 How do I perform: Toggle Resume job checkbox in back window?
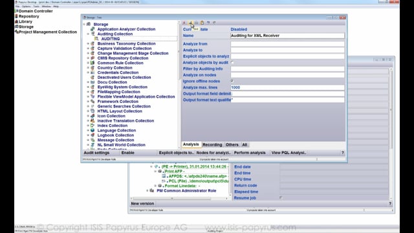click(281, 197)
